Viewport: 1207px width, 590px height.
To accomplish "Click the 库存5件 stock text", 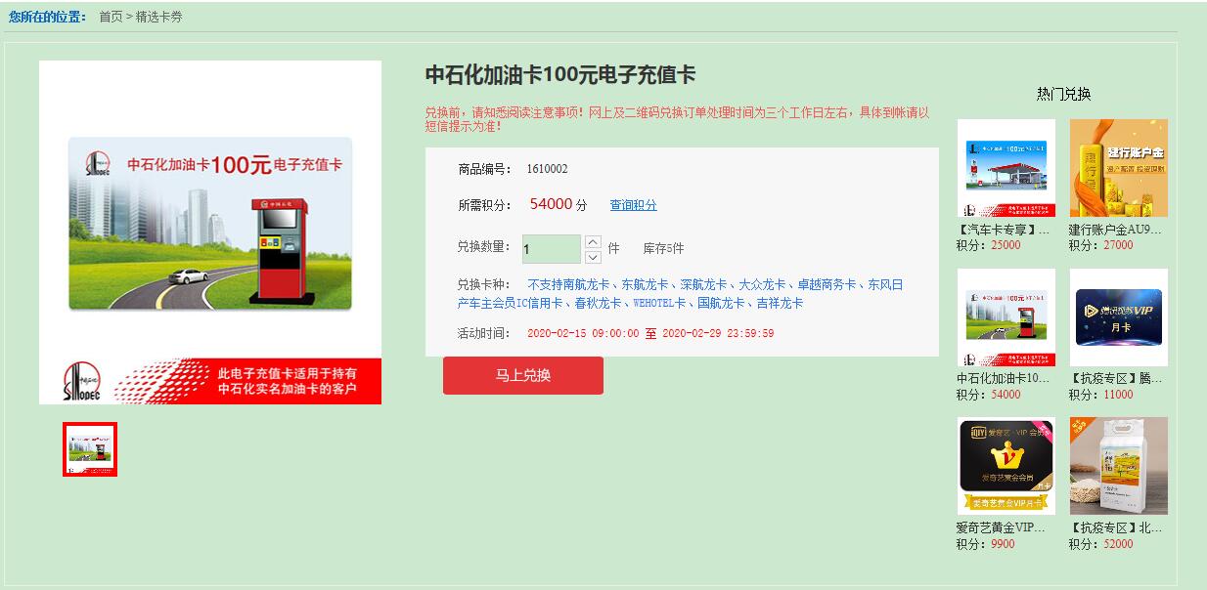I will 663,249.
